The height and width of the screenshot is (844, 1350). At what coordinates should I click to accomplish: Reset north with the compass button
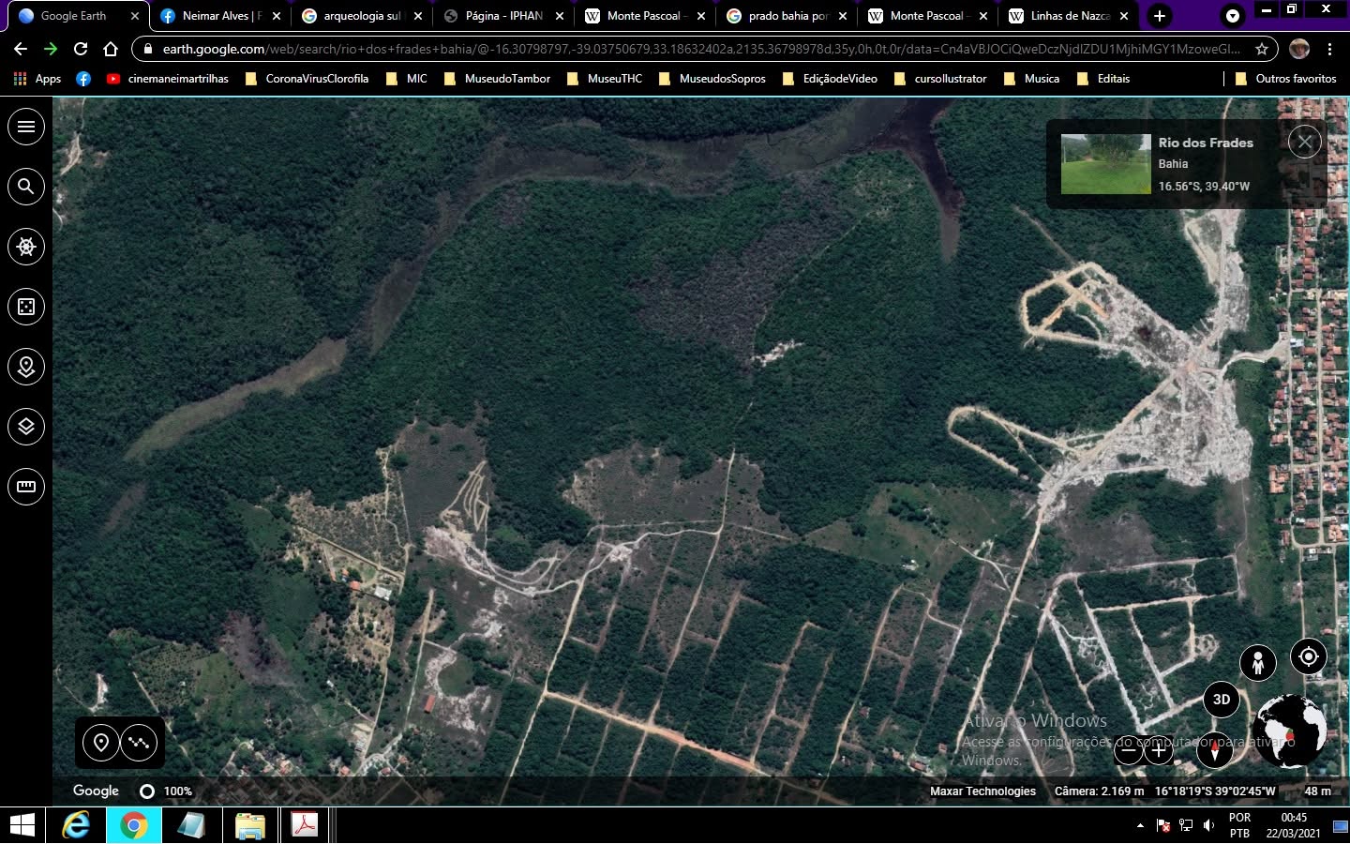coord(1215,750)
